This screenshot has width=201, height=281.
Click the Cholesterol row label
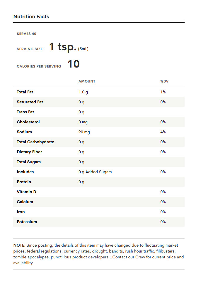pos(28,122)
